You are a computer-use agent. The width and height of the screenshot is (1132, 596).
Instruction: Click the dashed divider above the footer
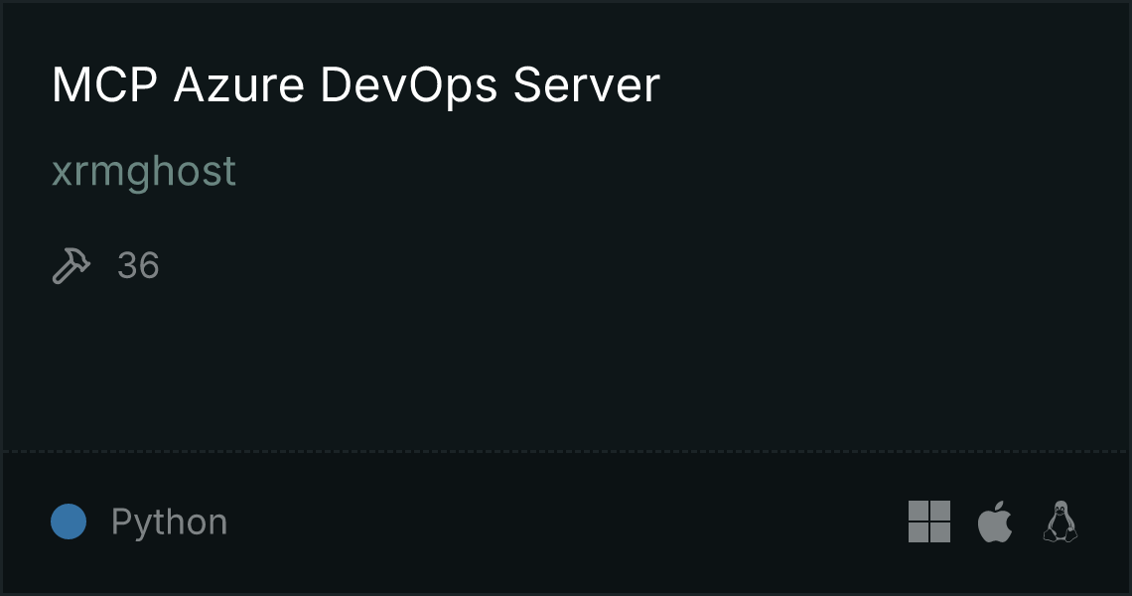(566, 452)
